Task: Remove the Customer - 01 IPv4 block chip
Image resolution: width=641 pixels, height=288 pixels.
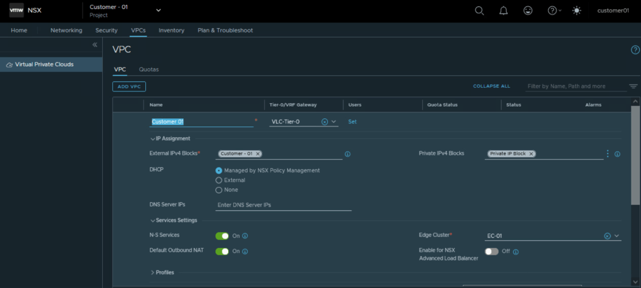Action: 258,153
